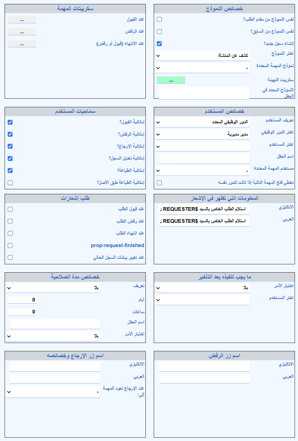Click the سماحيات المستخدم panel header
The width and height of the screenshot is (298, 441).
(x=75, y=112)
